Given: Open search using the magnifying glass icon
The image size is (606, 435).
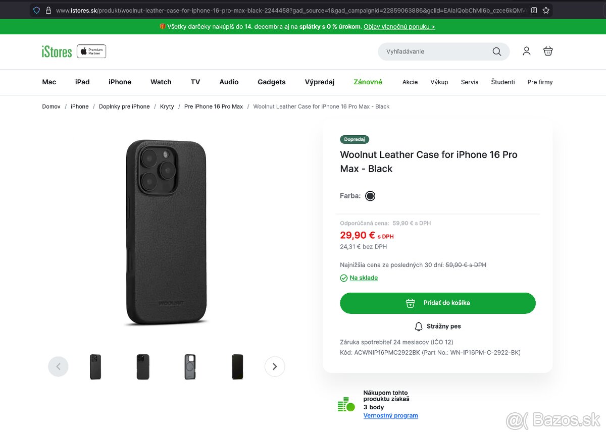Looking at the screenshot, I should 496,51.
